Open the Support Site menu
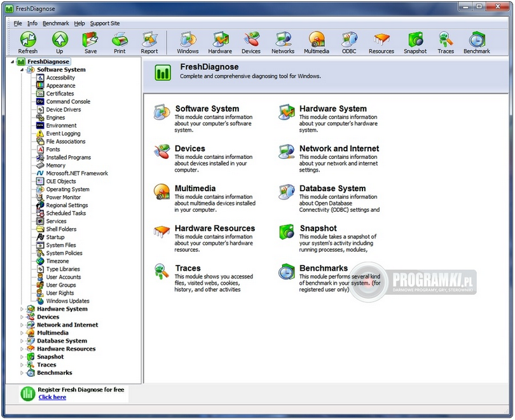The image size is (515, 420). point(105,24)
